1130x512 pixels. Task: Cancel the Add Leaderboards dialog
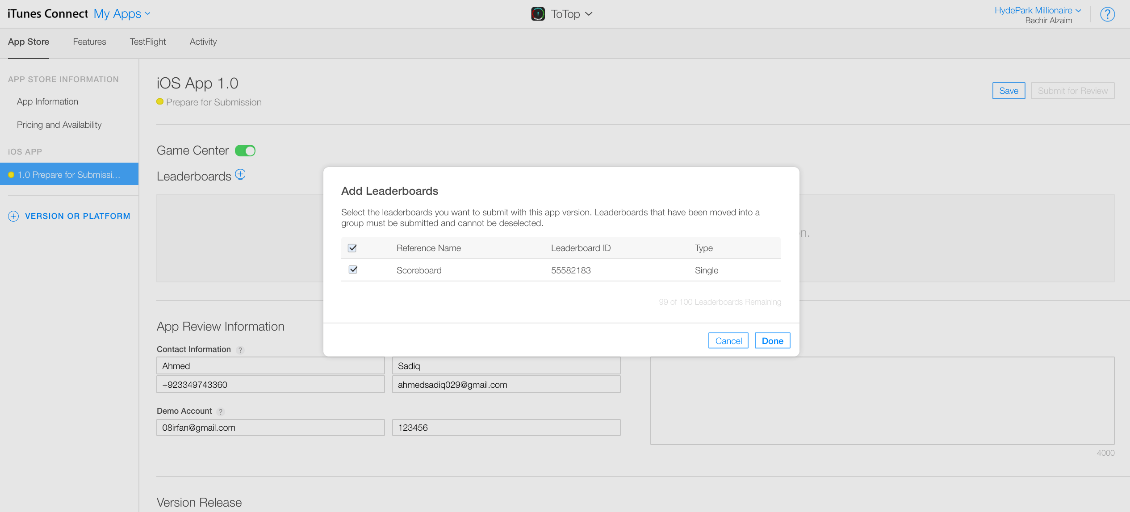click(728, 341)
